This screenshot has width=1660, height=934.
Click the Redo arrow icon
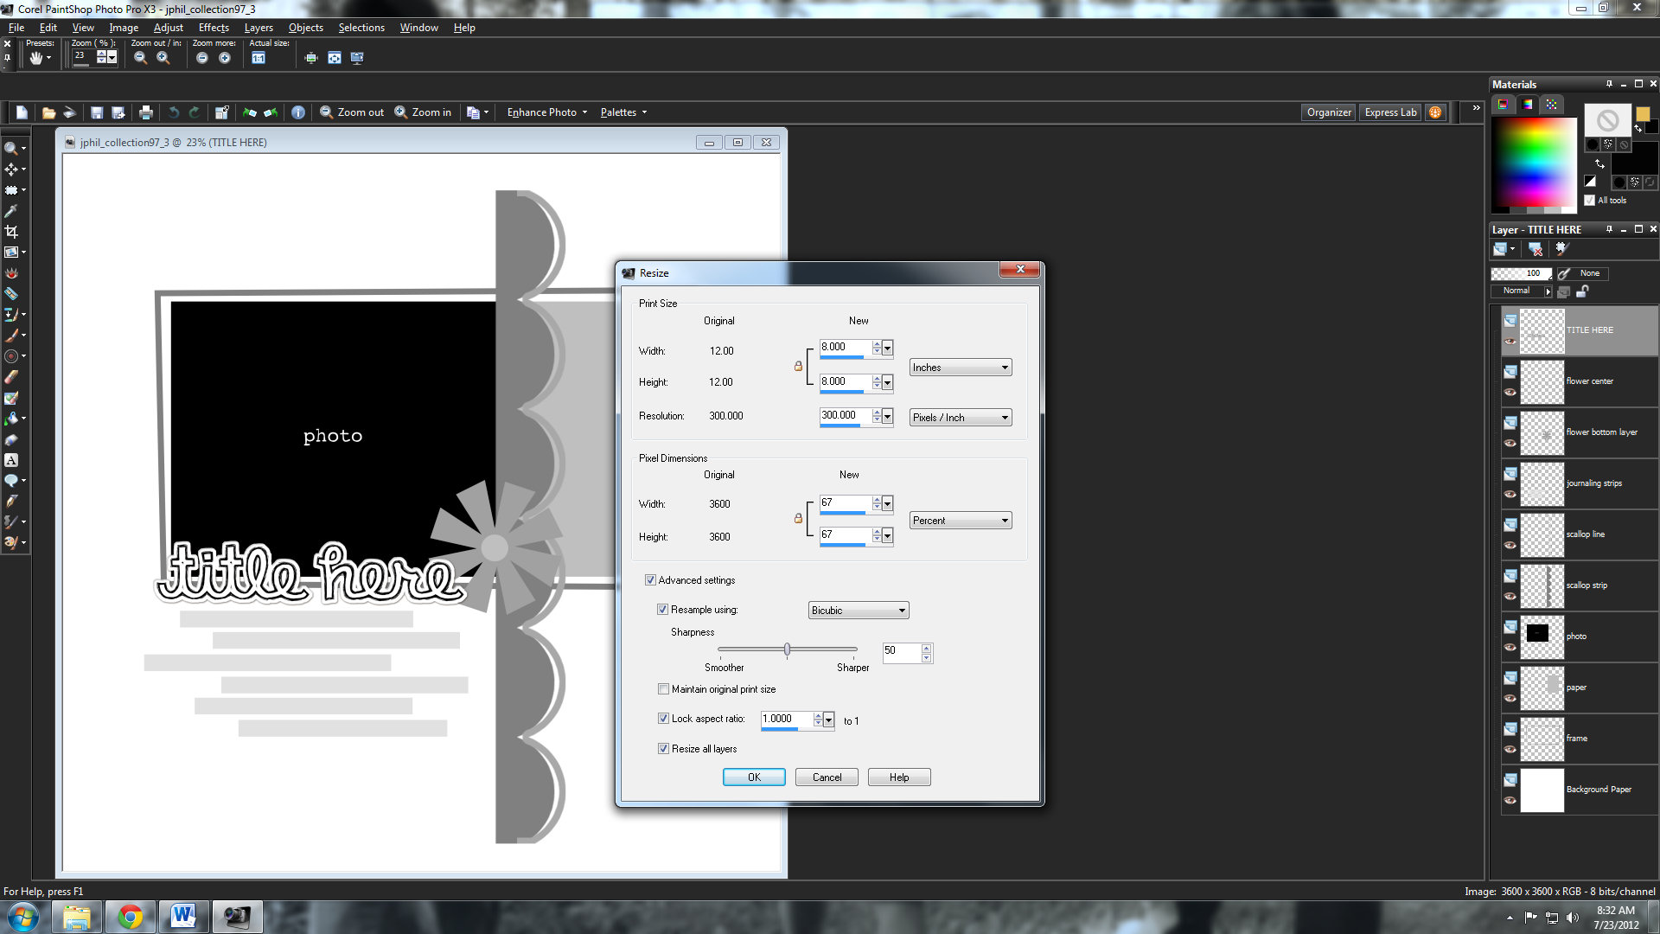pos(195,112)
